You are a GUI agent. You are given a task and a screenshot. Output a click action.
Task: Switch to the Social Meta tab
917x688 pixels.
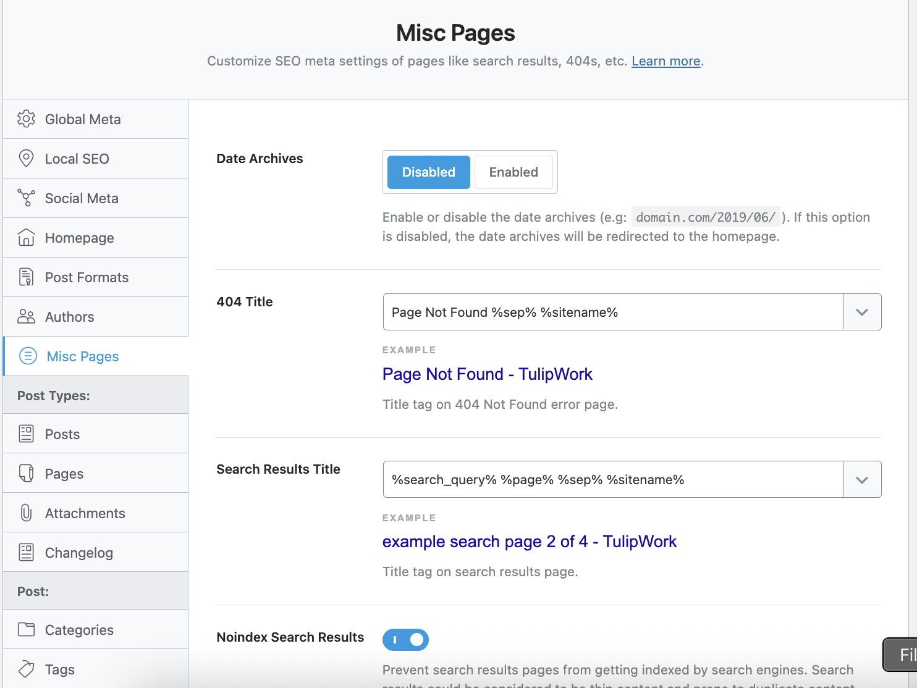[x=96, y=198]
